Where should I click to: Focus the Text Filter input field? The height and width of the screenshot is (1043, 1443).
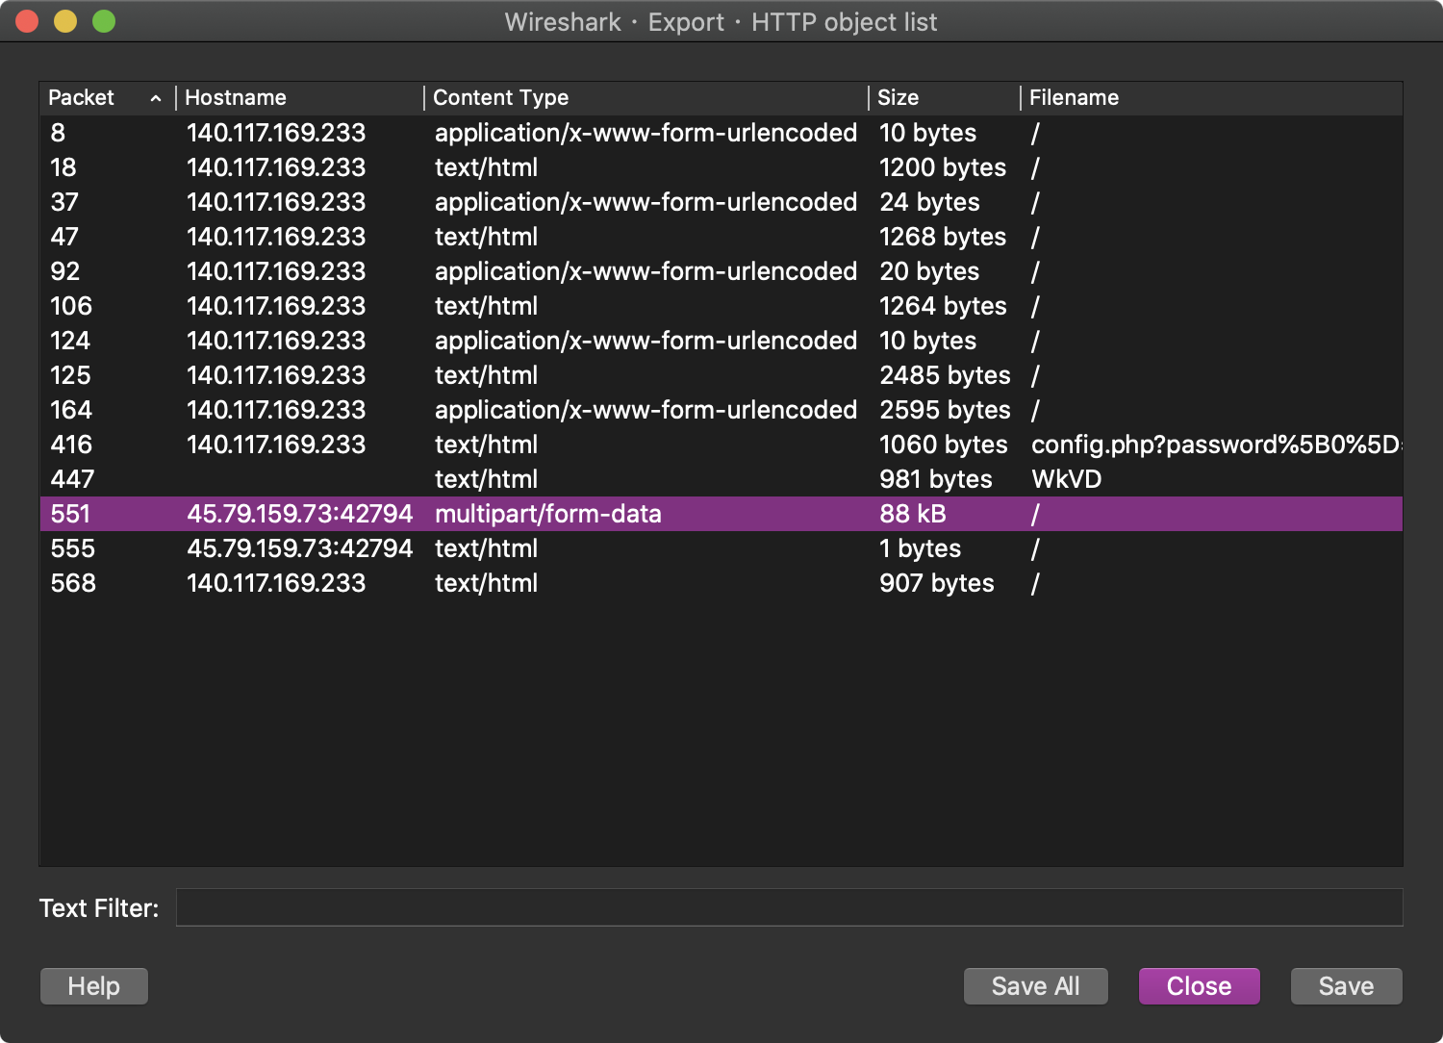(789, 907)
